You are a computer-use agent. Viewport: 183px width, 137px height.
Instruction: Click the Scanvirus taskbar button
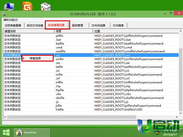(32, 132)
